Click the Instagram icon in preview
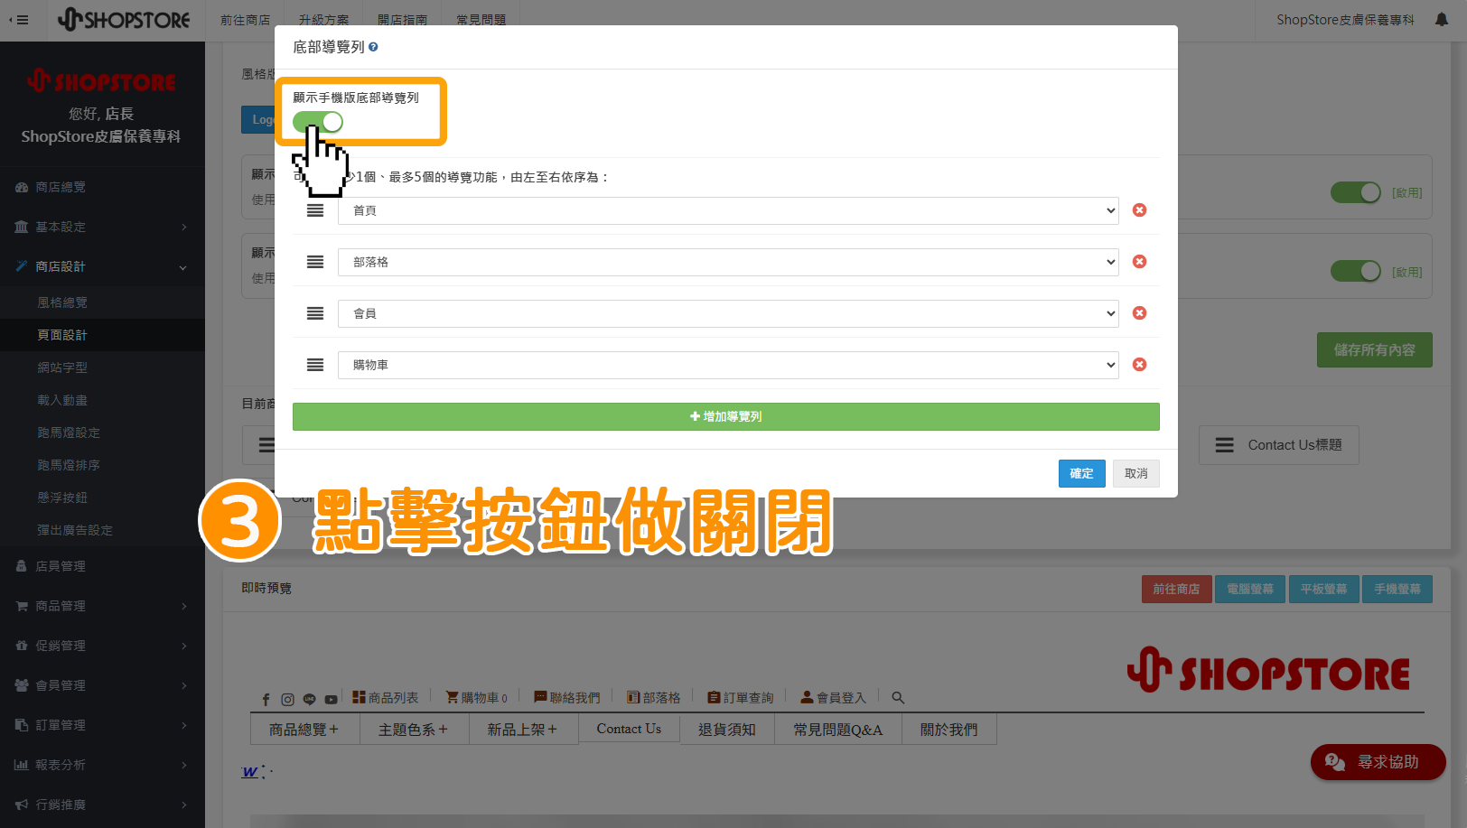The image size is (1467, 828). click(x=287, y=699)
